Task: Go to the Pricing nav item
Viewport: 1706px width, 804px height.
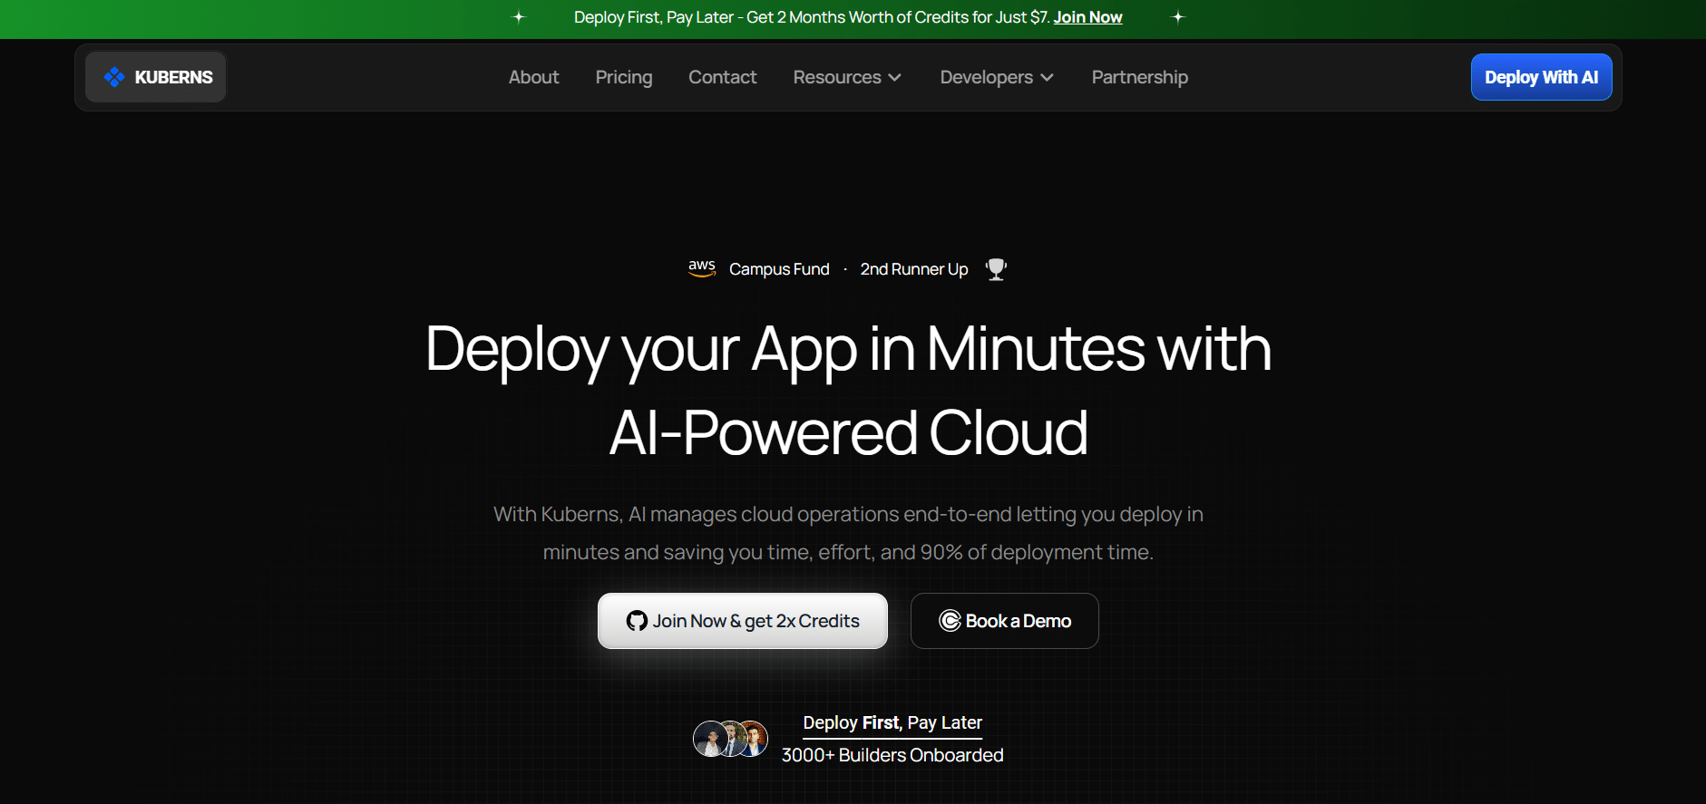Action: point(624,78)
